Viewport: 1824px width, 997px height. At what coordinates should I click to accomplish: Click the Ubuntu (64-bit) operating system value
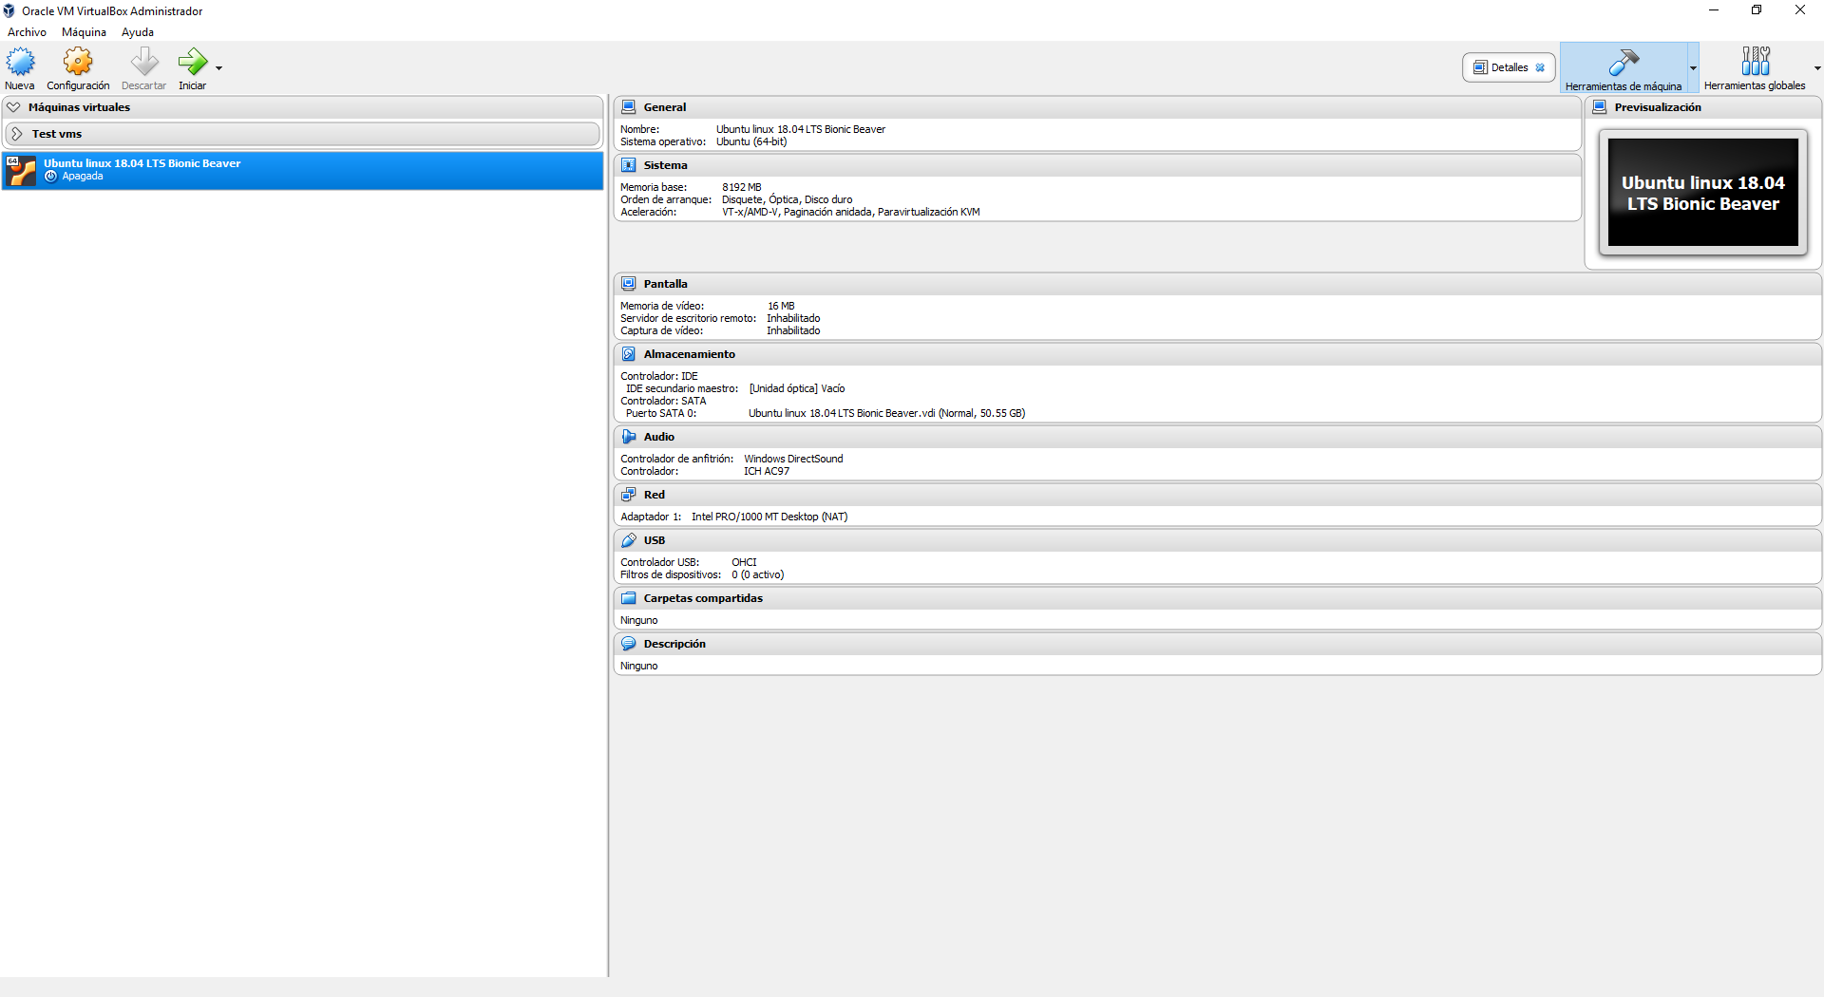(x=751, y=142)
